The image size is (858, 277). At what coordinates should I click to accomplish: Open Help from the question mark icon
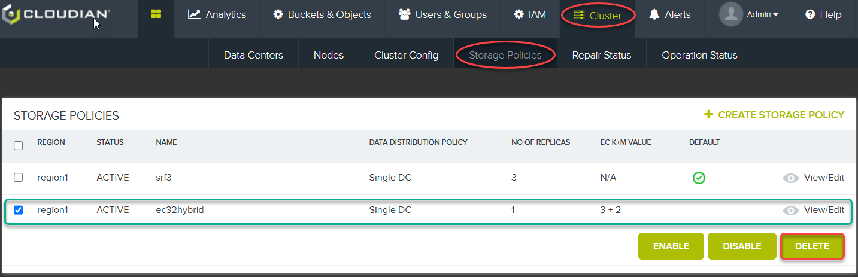pos(810,15)
